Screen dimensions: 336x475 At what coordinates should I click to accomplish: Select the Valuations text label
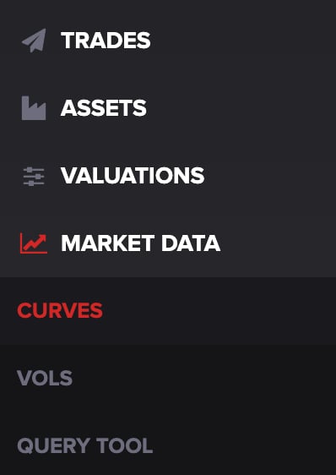click(133, 176)
